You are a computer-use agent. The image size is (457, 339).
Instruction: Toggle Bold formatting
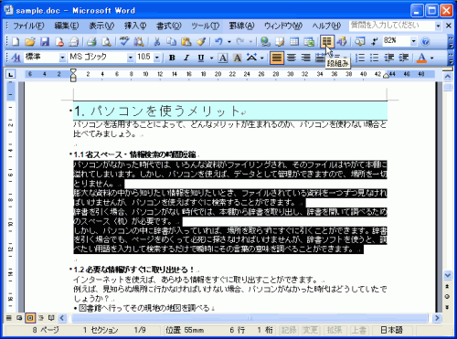[172, 58]
